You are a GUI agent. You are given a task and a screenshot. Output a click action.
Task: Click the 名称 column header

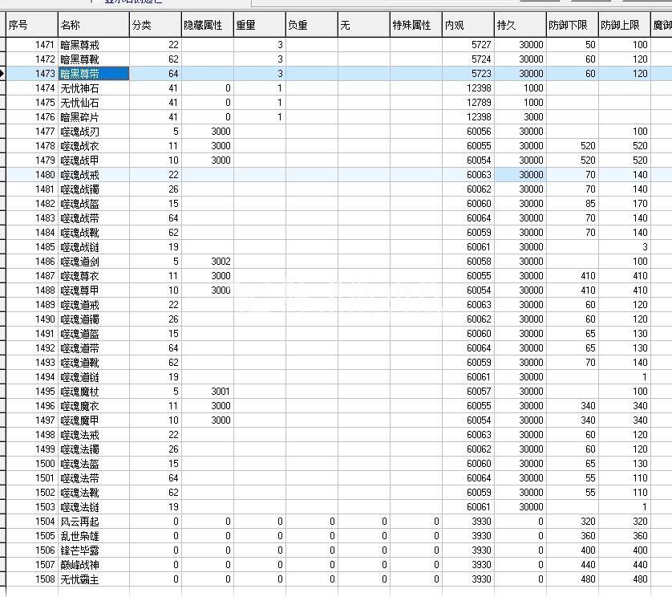pyautogui.click(x=94, y=25)
